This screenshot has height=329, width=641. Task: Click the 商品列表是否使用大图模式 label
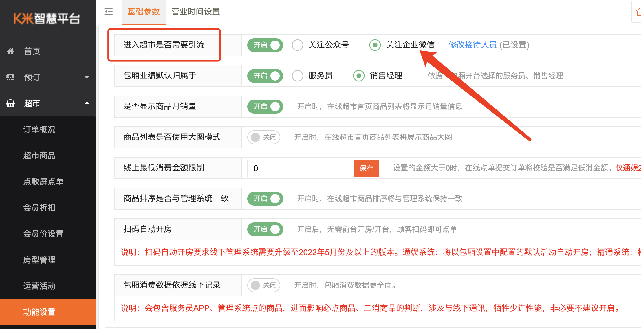click(172, 137)
